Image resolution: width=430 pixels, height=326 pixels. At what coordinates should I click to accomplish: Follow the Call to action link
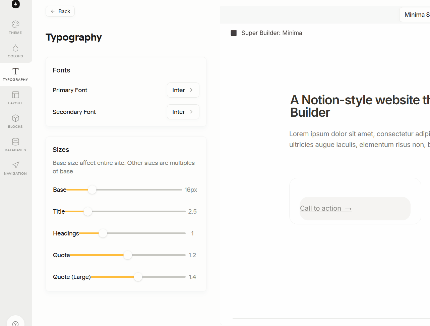point(326,208)
